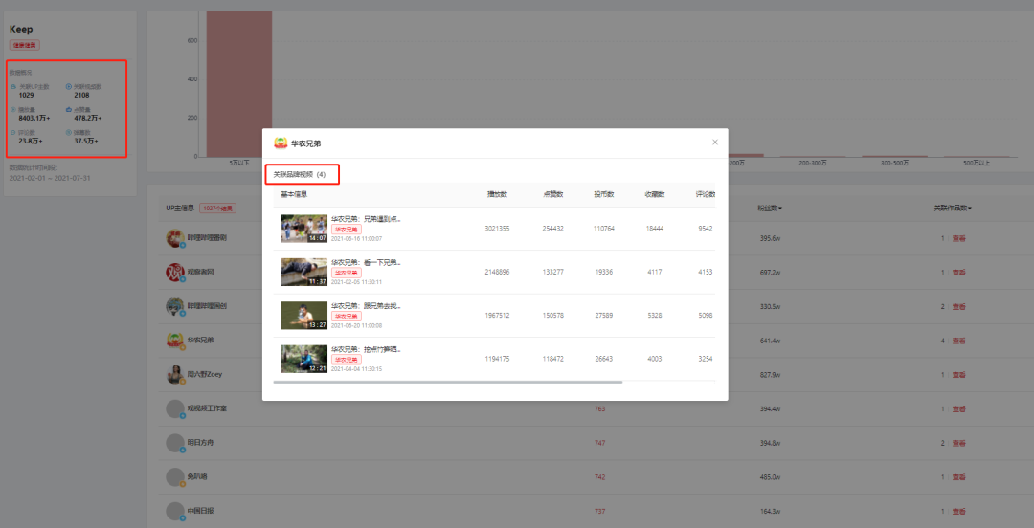
Task: Click 查看 for the 485.0w follower row
Action: (x=958, y=476)
